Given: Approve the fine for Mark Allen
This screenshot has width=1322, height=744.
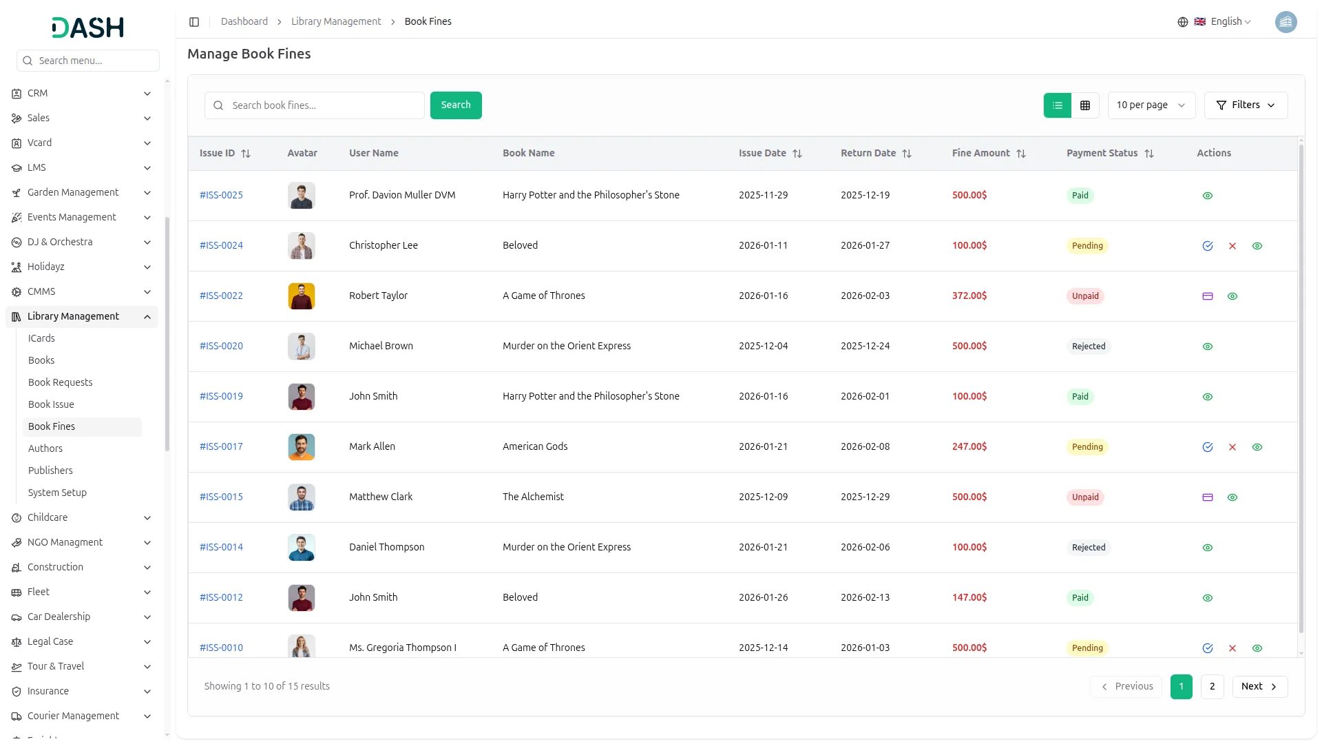Looking at the screenshot, I should (1208, 447).
